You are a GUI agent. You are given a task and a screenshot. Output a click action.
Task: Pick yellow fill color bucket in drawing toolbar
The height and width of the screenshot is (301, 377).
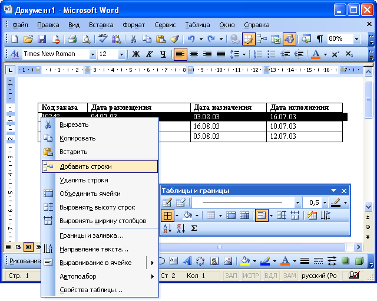pos(245,261)
